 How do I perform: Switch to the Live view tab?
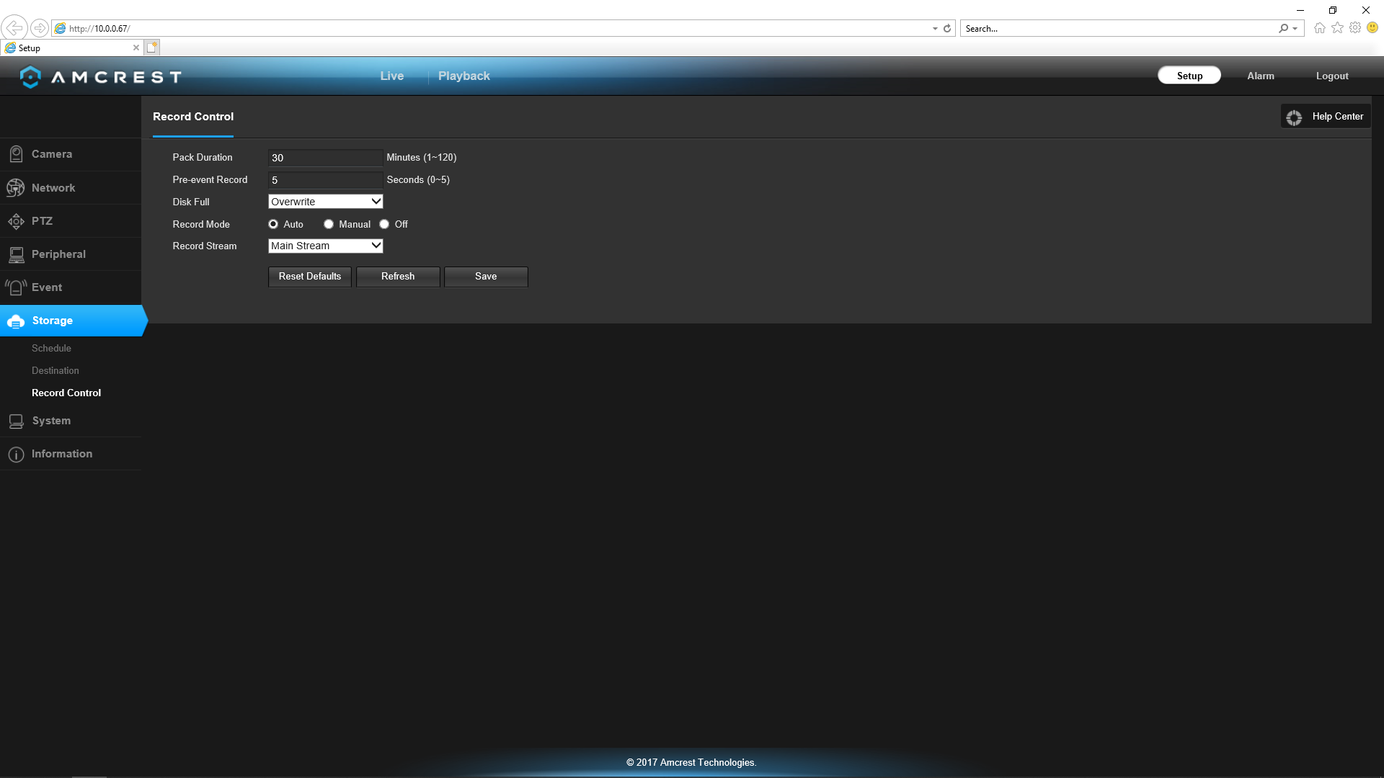(x=392, y=76)
